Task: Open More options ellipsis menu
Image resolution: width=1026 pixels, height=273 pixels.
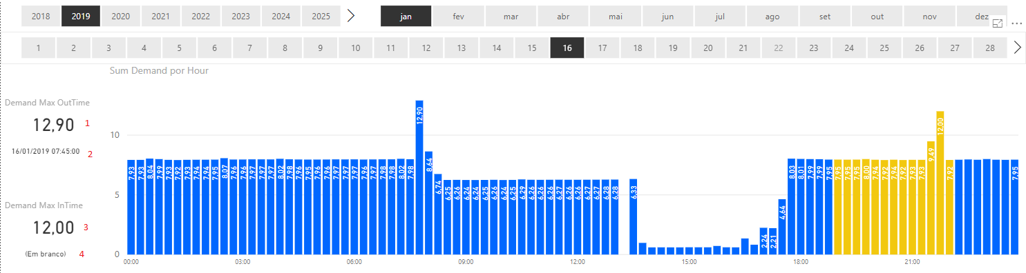Action: click(x=1016, y=23)
